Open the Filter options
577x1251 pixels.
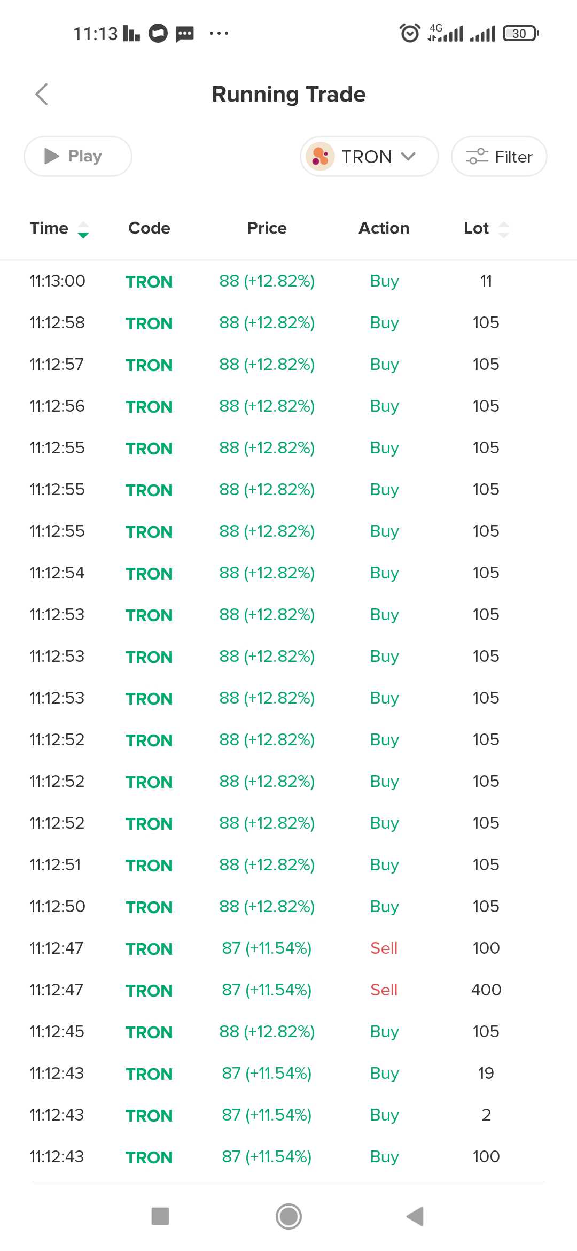(499, 156)
